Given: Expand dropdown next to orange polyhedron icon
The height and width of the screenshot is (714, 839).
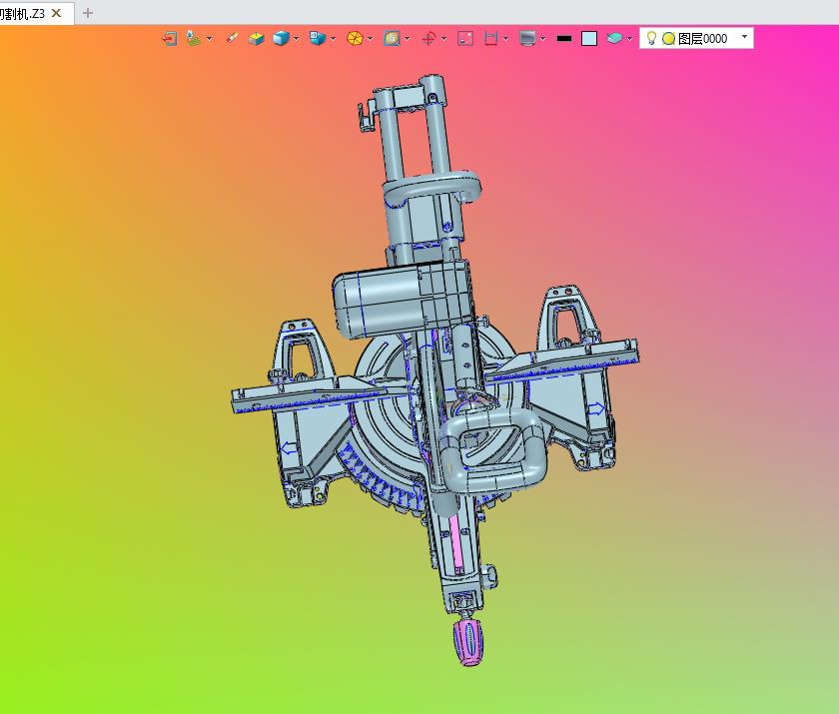Looking at the screenshot, I should pos(370,39).
